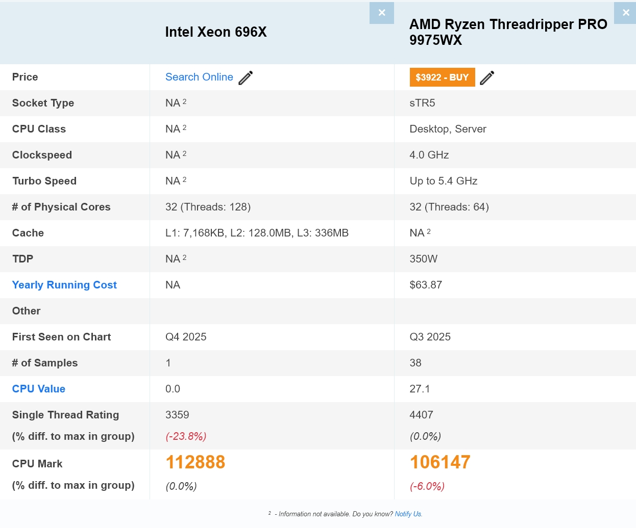The height and width of the screenshot is (528, 636).
Task: Click the Notify Us link
Action: pyautogui.click(x=408, y=514)
